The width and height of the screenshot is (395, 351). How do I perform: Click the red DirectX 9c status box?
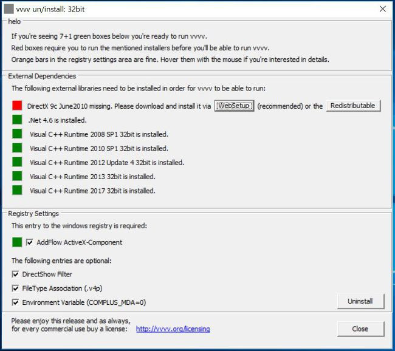click(x=17, y=106)
